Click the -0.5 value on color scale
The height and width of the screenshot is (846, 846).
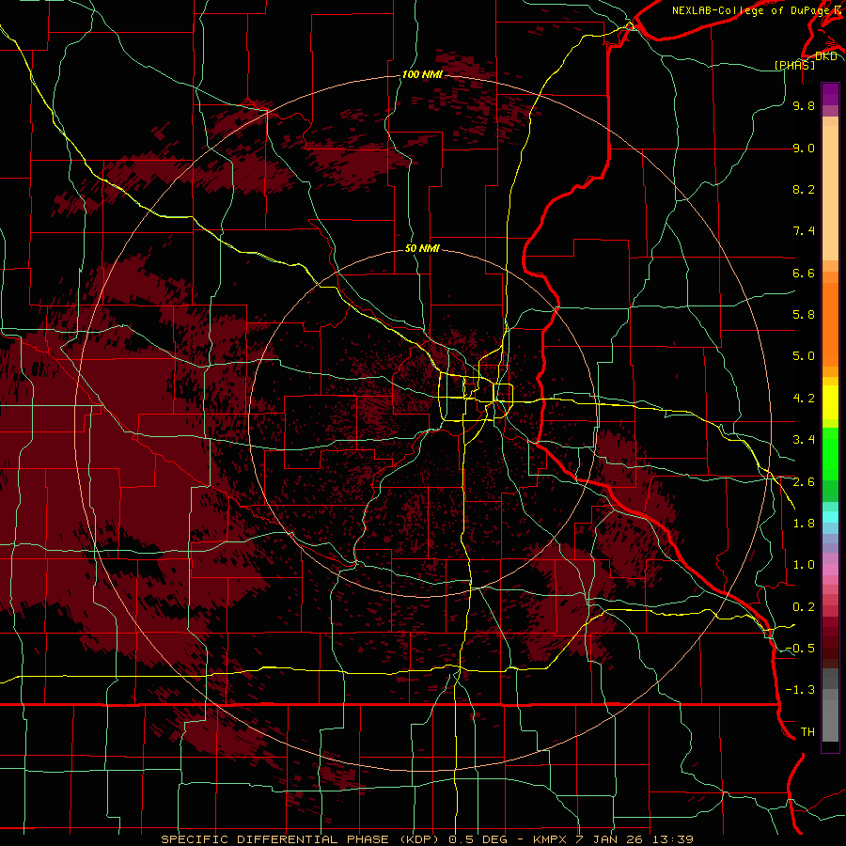pyautogui.click(x=800, y=649)
